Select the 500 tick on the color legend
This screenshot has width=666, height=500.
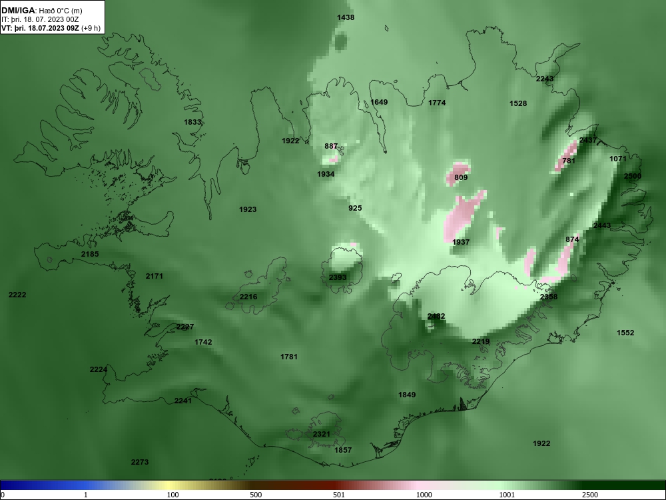256,495
